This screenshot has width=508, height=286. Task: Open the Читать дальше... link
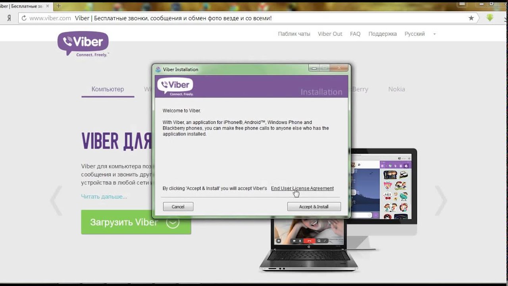tap(104, 196)
